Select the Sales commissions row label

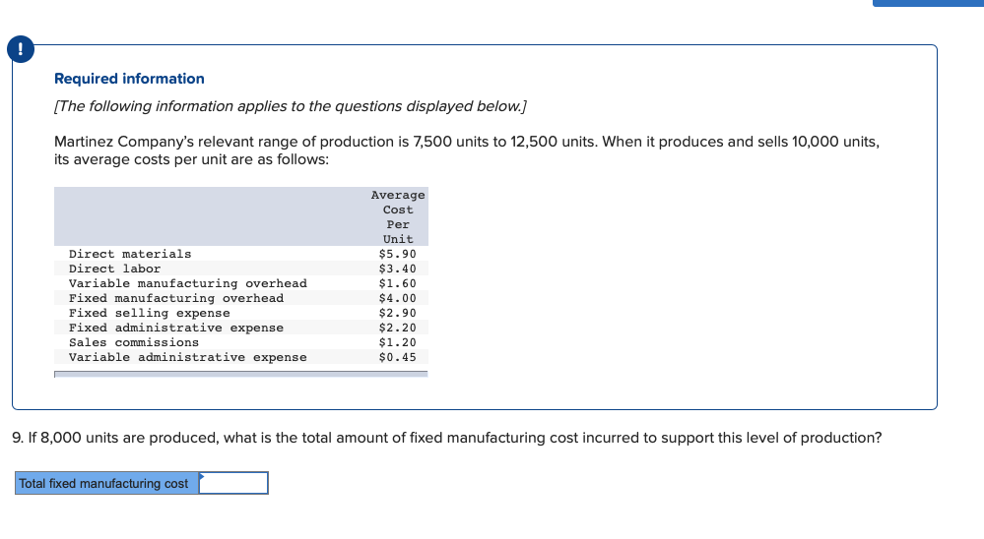coord(133,342)
